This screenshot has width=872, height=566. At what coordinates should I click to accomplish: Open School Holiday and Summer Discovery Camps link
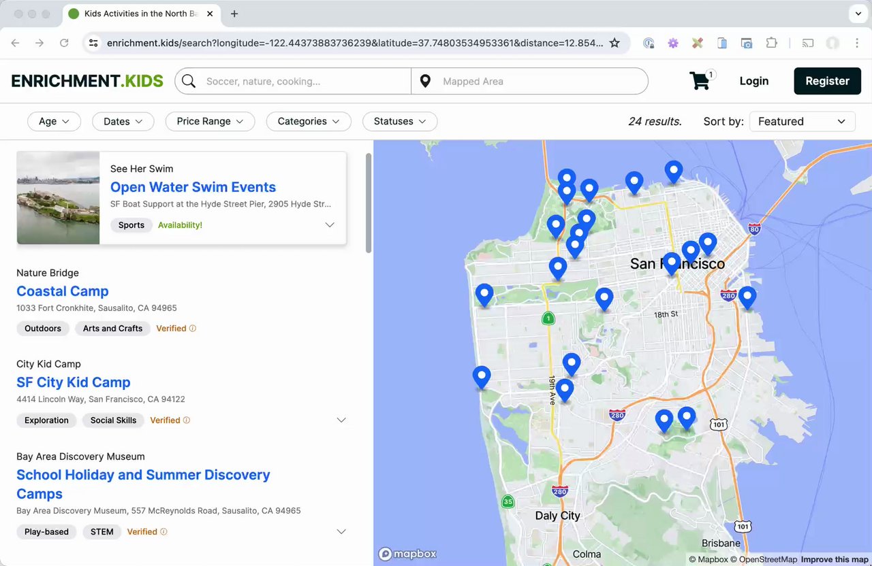coord(143,484)
